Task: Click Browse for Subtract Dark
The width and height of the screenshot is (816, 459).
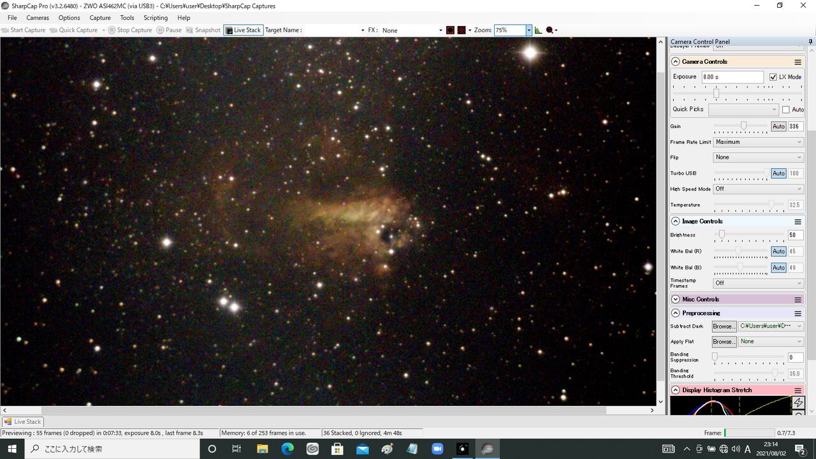Action: (724, 326)
